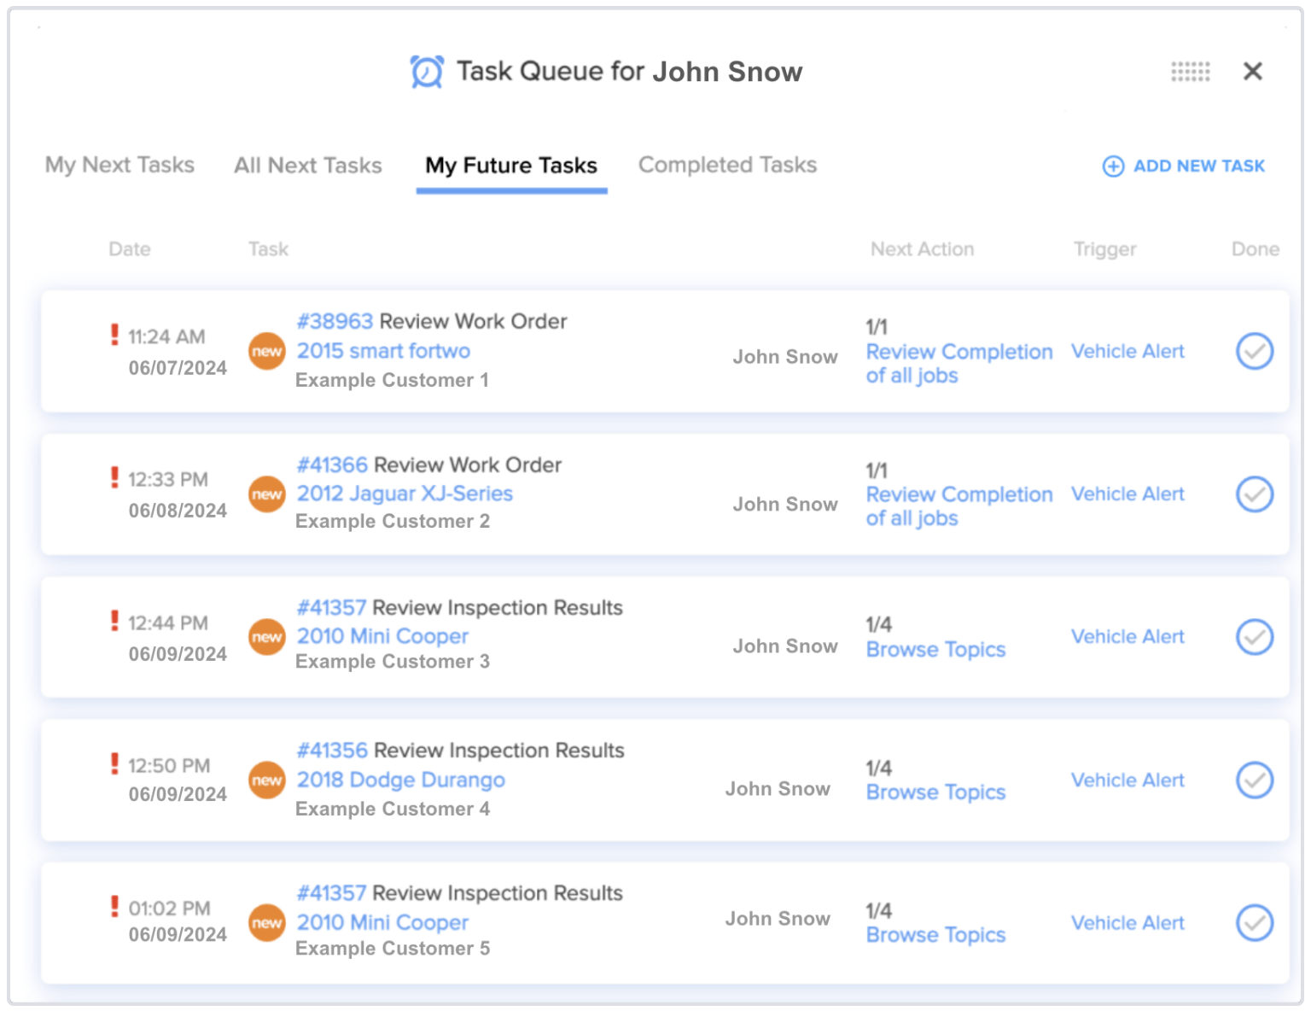Open the 2012 Jaguar XJ-Series vehicle link

[x=405, y=494]
